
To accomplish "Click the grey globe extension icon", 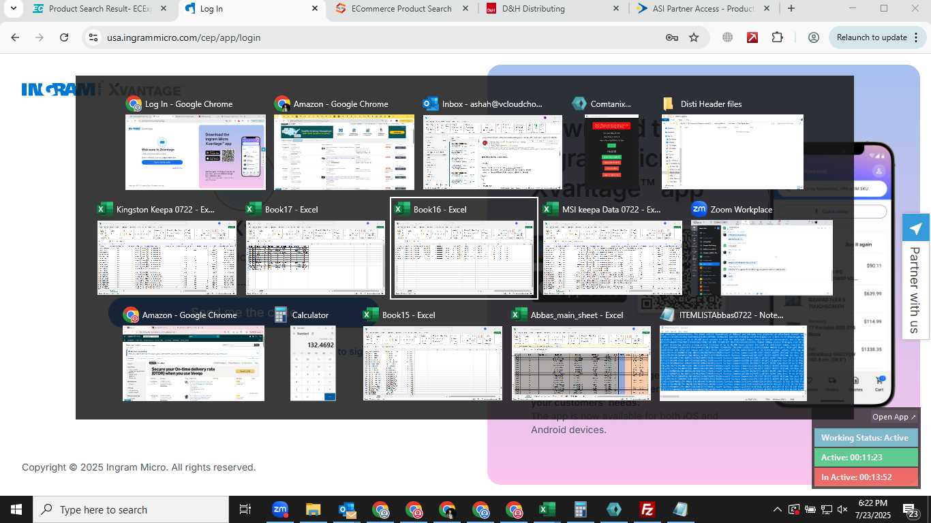I will tap(728, 37).
